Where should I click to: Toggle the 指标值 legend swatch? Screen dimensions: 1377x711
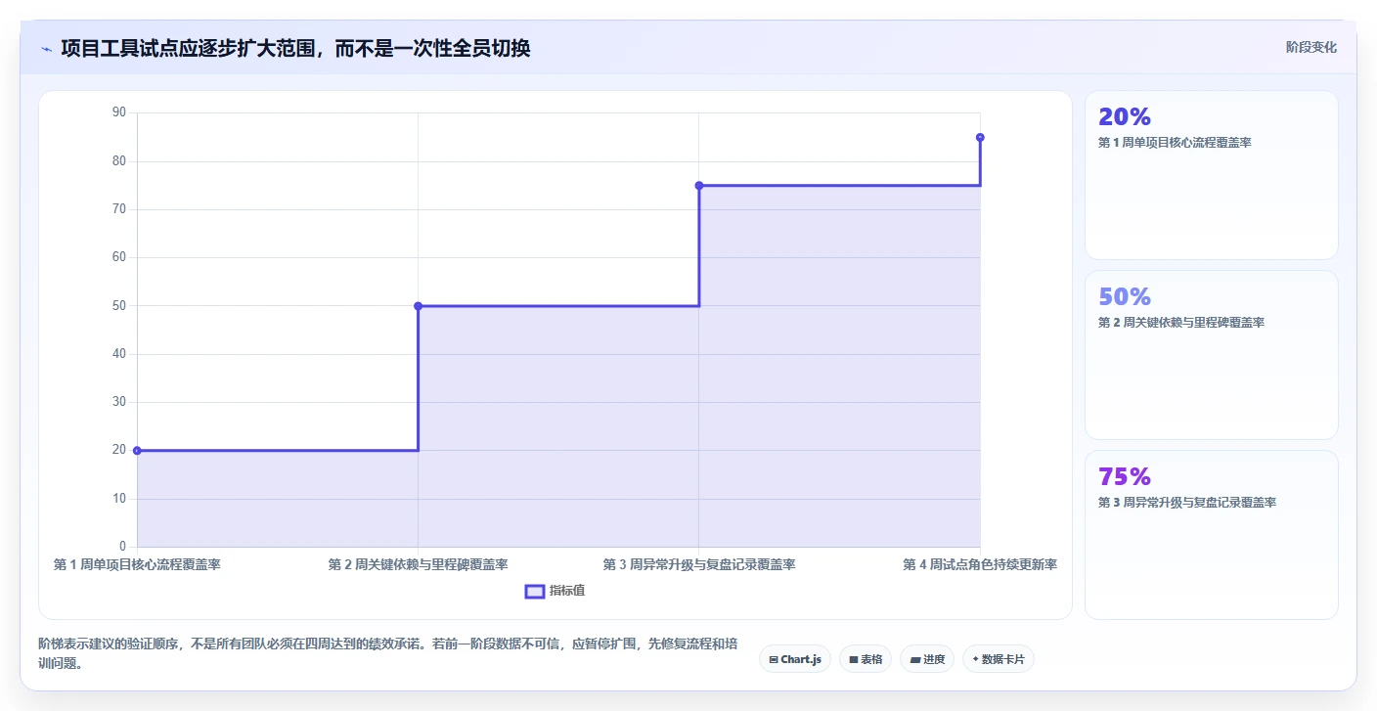coord(535,591)
